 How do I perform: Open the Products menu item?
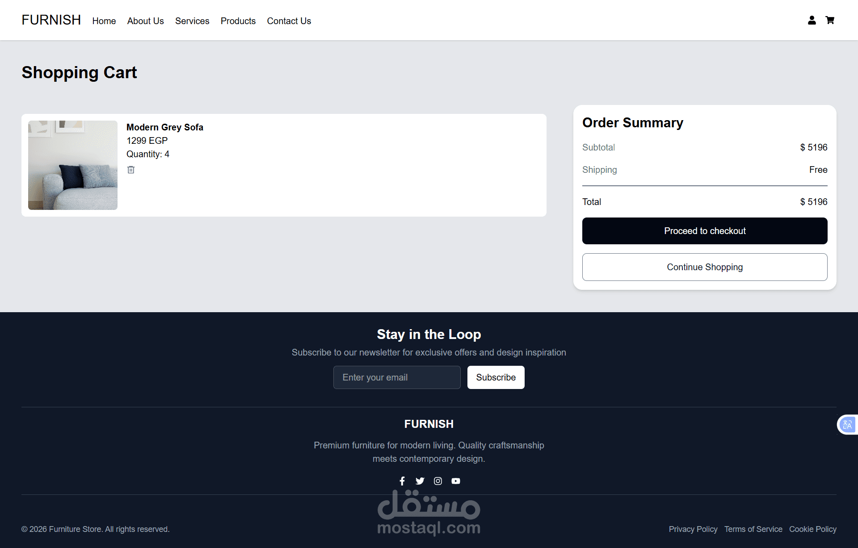click(238, 21)
